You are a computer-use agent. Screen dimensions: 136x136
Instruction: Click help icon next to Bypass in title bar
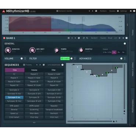(118, 11)
